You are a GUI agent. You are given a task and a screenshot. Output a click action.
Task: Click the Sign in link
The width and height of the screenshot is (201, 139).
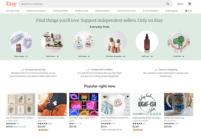(180, 4)
